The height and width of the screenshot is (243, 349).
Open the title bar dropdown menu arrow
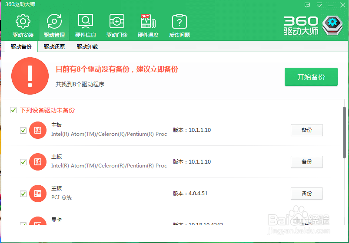[319, 5]
